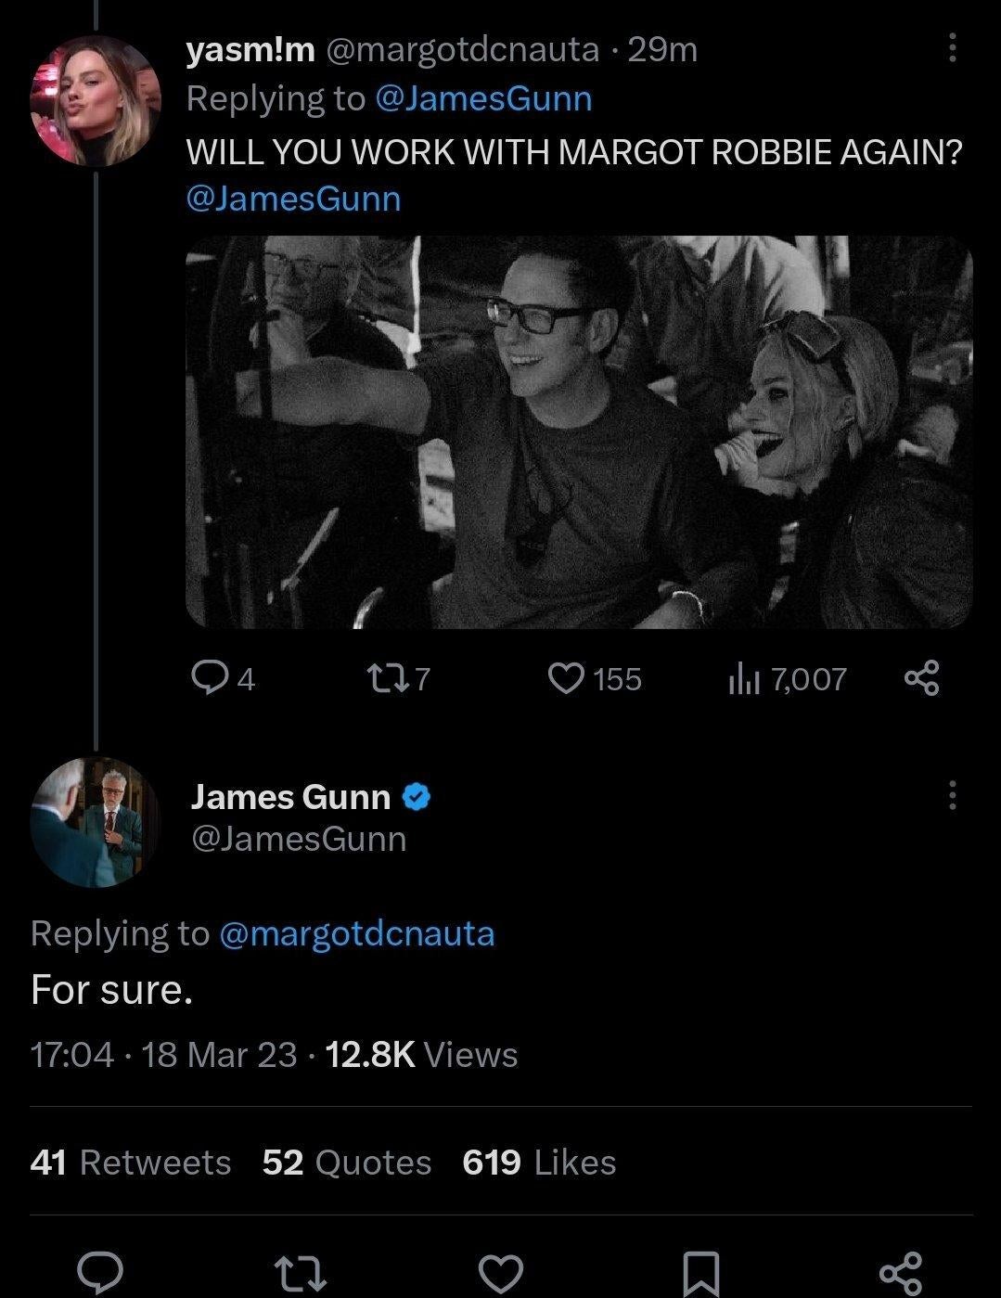Share yasm!m's tweet using share icon
The image size is (1001, 1298).
tap(921, 679)
